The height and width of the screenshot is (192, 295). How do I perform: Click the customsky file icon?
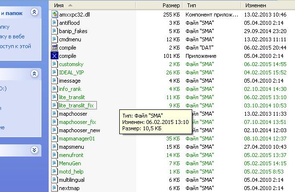(55, 64)
